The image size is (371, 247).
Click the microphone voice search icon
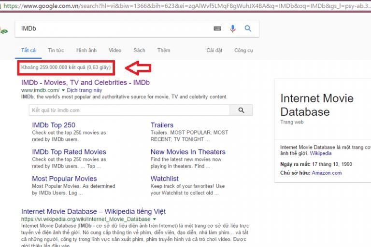tap(233, 29)
